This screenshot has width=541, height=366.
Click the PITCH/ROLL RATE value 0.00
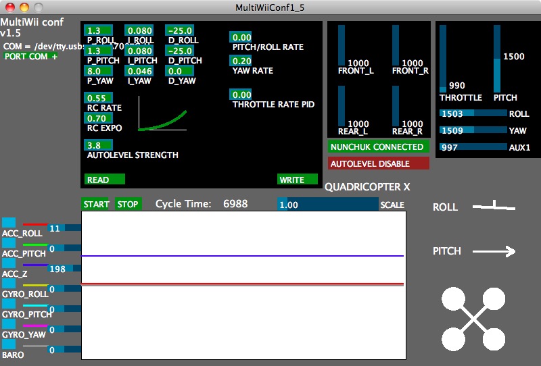(x=241, y=37)
